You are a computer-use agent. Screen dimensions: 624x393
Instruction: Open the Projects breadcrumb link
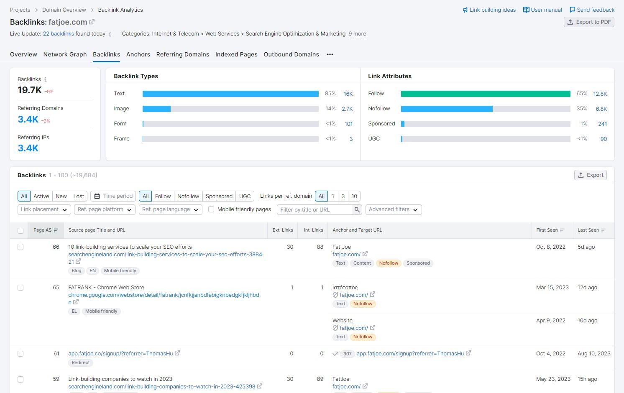pyautogui.click(x=20, y=10)
